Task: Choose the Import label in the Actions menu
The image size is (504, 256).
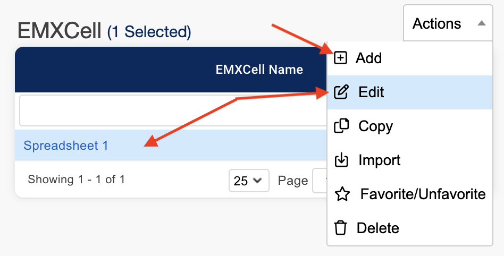Action: pyautogui.click(x=379, y=160)
